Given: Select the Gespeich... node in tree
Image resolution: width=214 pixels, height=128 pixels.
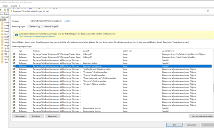Looking at the screenshot, I should pos(5,17).
